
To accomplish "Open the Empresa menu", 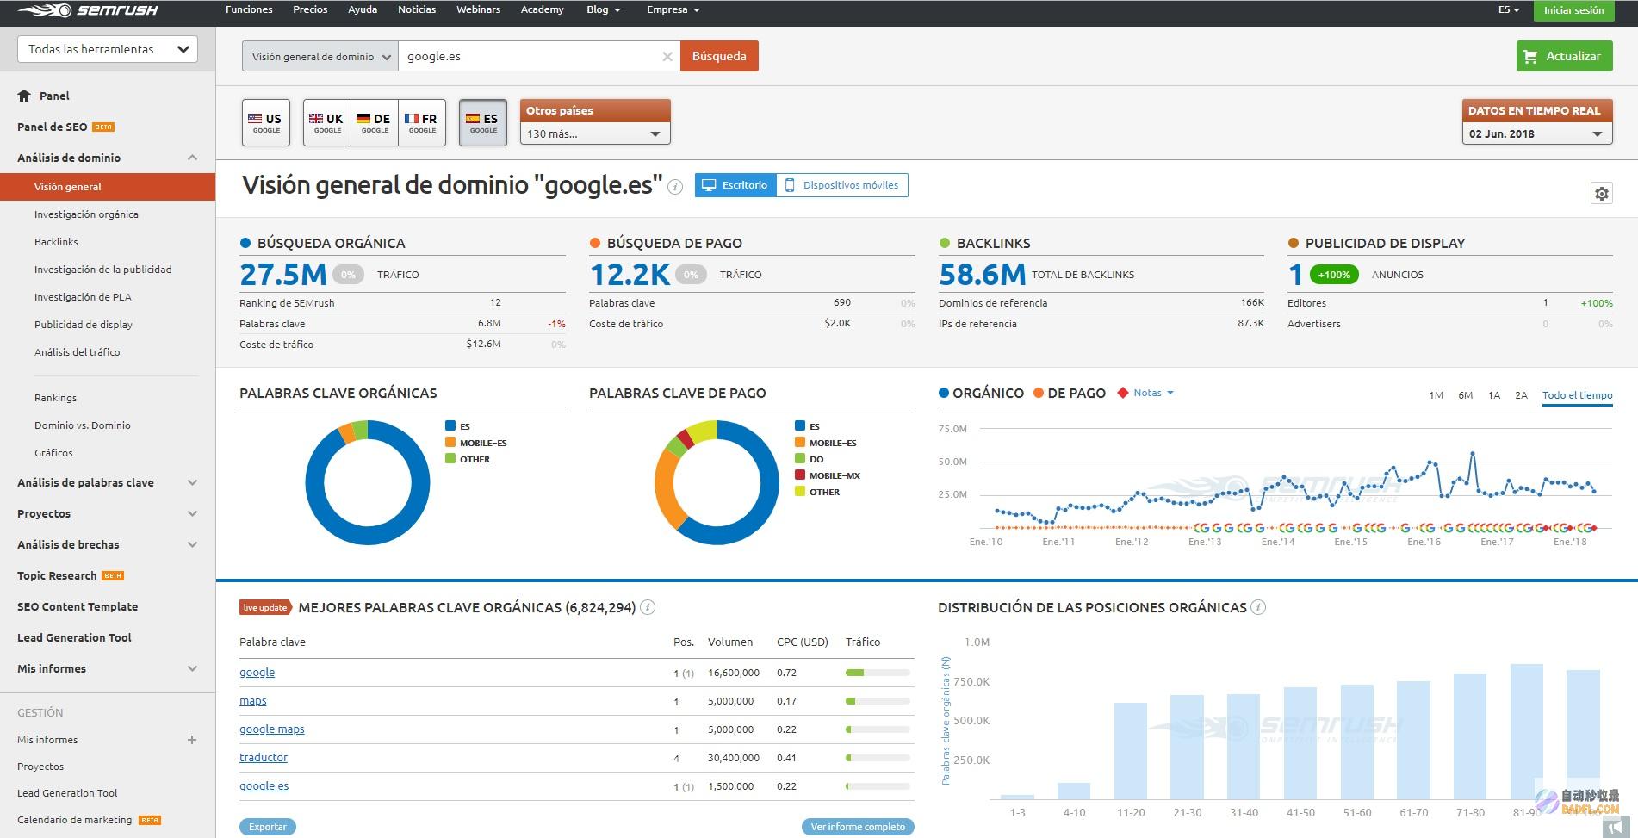I will coord(673,9).
